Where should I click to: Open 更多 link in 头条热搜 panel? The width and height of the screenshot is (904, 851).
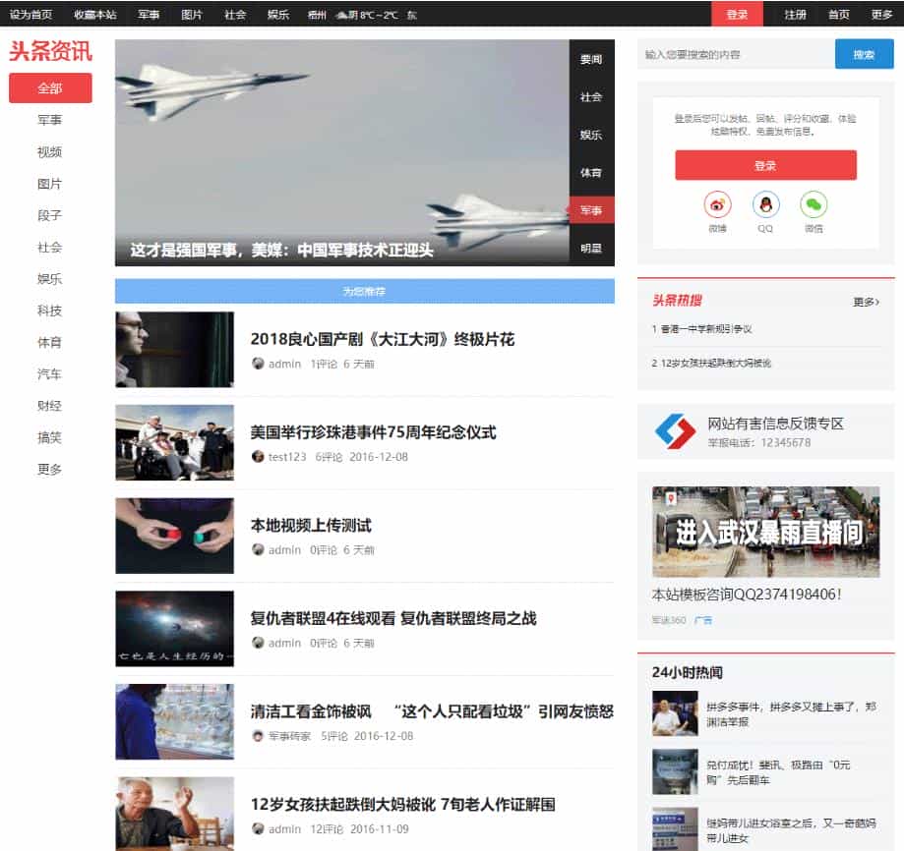pos(866,302)
